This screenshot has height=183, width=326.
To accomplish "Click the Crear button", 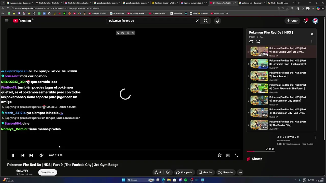I will [292, 21].
